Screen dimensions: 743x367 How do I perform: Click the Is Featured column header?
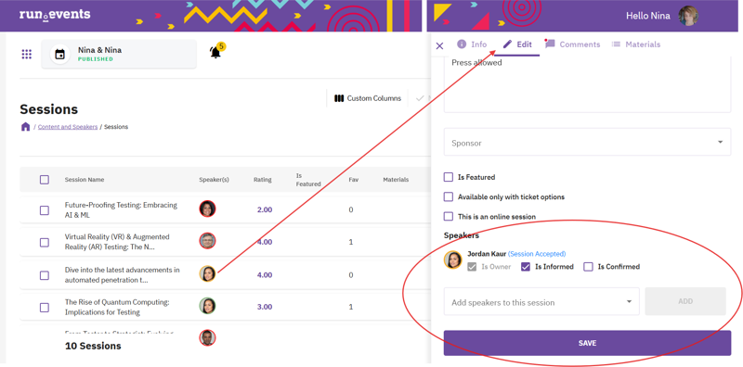308,180
